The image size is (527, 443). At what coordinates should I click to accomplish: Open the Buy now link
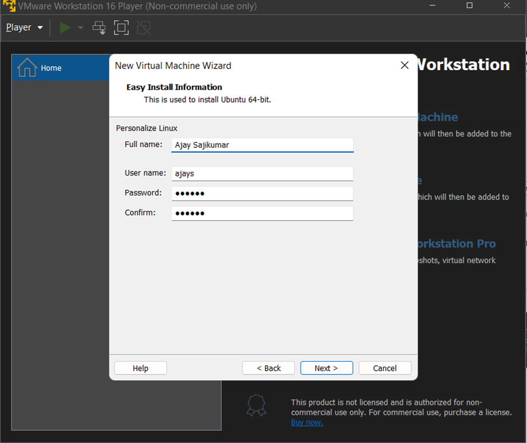coord(307,422)
